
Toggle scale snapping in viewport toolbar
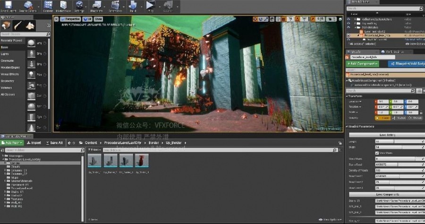point(313,19)
